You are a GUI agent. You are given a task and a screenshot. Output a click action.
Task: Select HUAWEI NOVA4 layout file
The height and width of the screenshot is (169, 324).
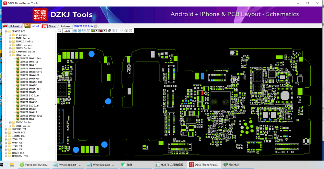click(28, 99)
